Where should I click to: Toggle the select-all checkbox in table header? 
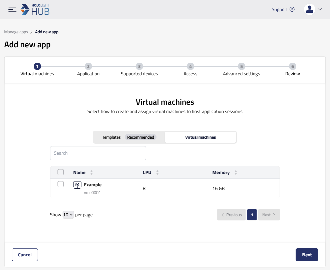point(61,172)
